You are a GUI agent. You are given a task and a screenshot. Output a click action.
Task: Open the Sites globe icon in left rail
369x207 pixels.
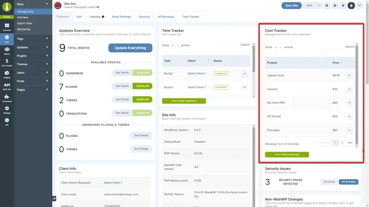point(7,39)
